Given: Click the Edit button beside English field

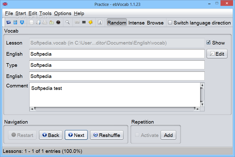Looking at the screenshot, I should pyautogui.click(x=217, y=54).
